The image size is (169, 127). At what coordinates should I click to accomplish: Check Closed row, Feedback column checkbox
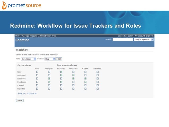click(x=73, y=85)
